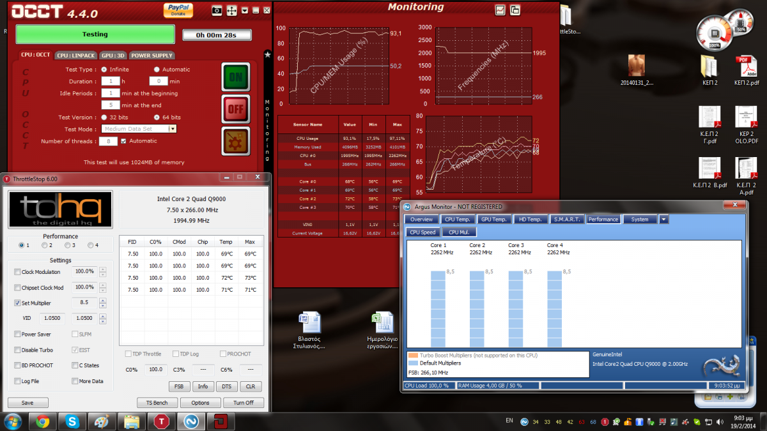
Task: Choose the 64 bits test version
Action: pyautogui.click(x=157, y=117)
